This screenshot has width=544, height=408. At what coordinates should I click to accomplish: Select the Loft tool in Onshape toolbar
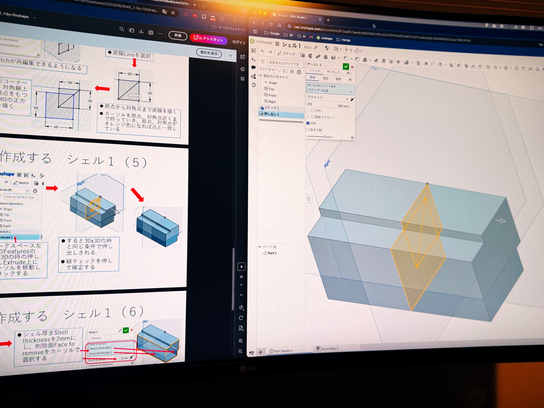(326, 57)
